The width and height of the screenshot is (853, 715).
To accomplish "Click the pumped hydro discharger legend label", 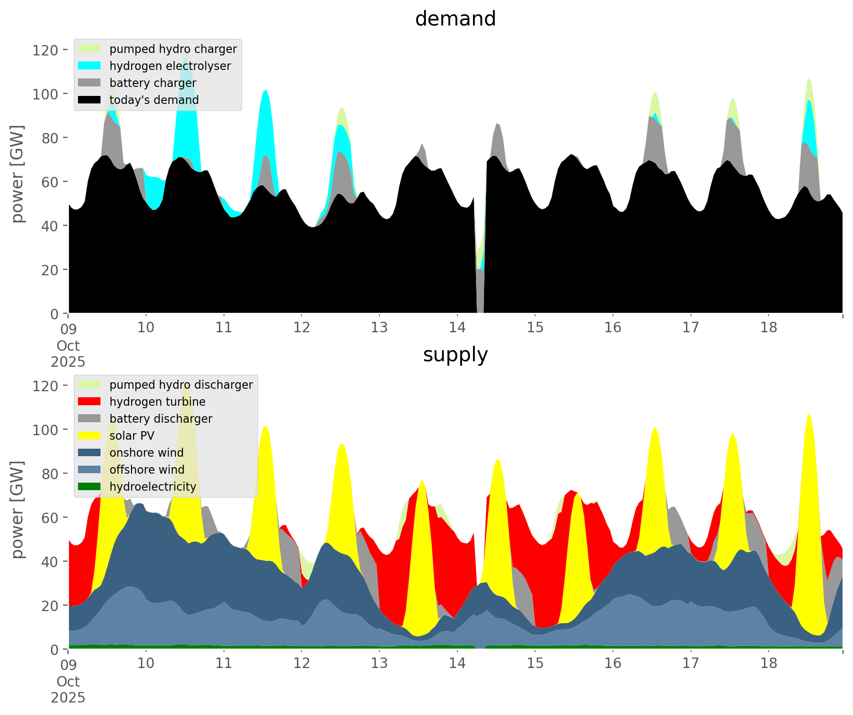I will coord(181,385).
